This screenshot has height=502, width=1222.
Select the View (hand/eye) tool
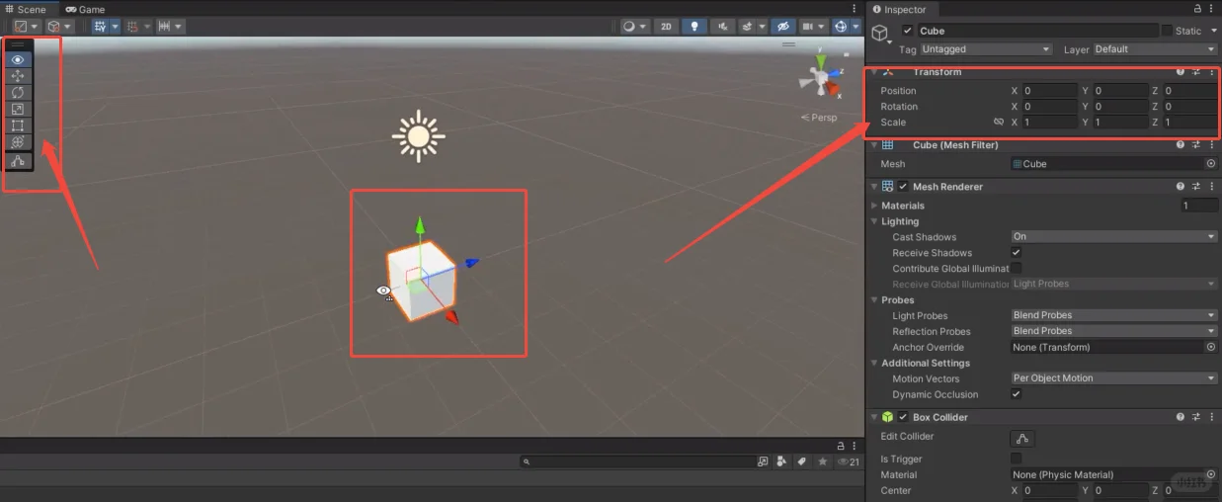click(18, 59)
